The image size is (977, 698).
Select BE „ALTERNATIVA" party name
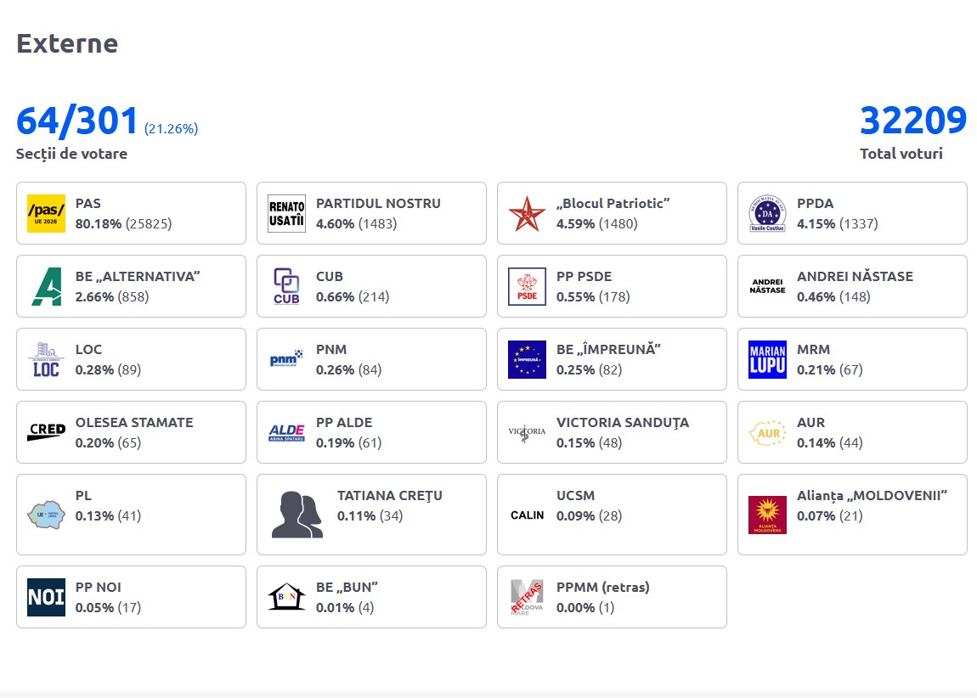138,277
